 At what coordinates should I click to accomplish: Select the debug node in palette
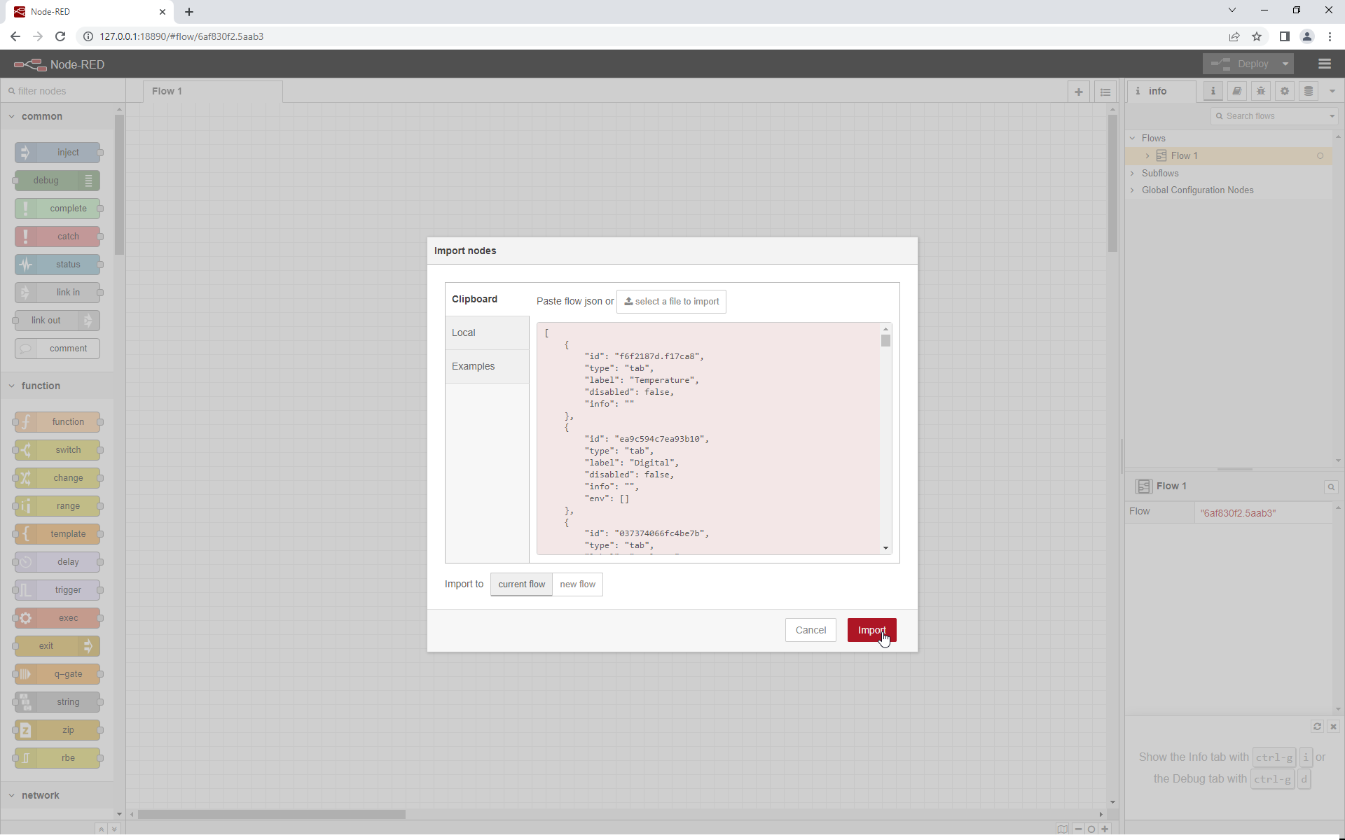57,181
